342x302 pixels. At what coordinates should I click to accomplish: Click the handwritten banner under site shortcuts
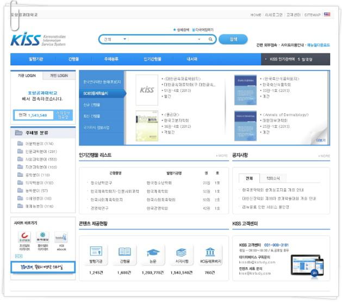pyautogui.click(x=43, y=267)
